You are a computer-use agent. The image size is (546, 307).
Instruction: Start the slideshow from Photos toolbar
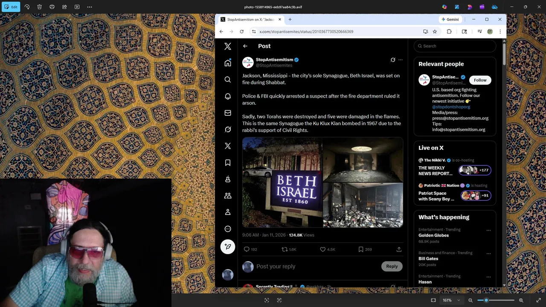(x=77, y=7)
